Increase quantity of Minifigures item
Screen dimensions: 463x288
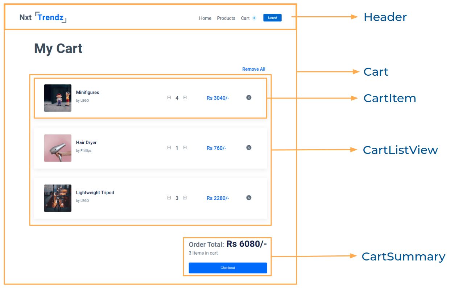[x=185, y=97]
